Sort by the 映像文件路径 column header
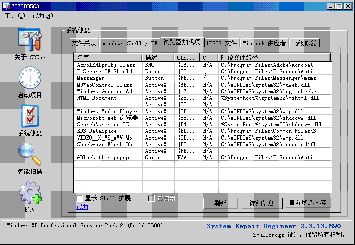Screen dimensions: 355x245 coord(274,58)
